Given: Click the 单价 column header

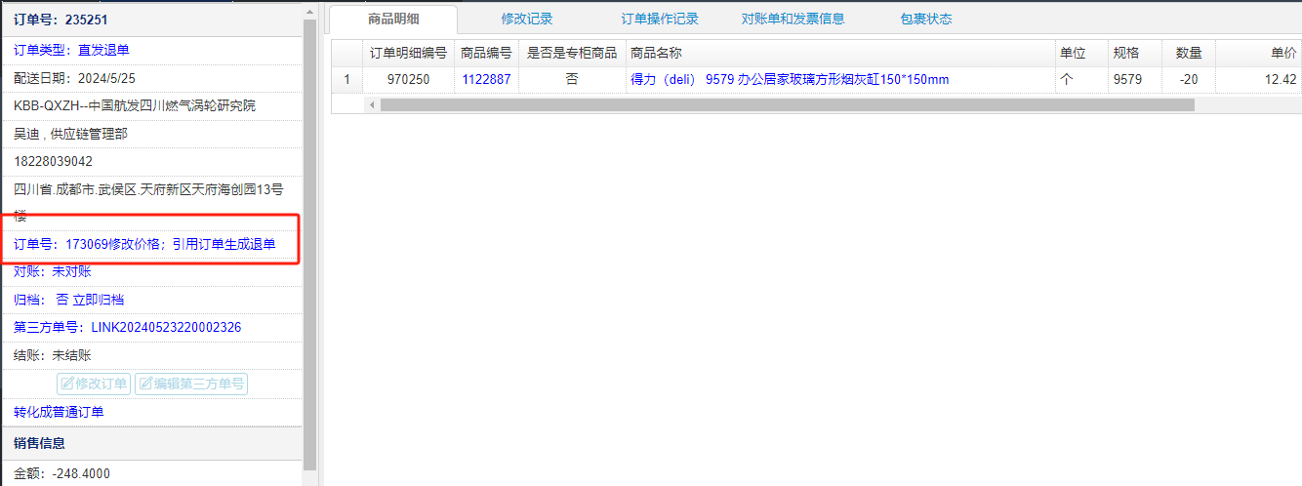Looking at the screenshot, I should pyautogui.click(x=1258, y=53).
